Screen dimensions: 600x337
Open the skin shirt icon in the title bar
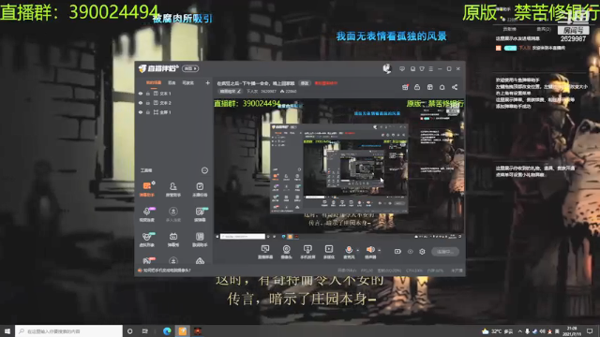422,68
